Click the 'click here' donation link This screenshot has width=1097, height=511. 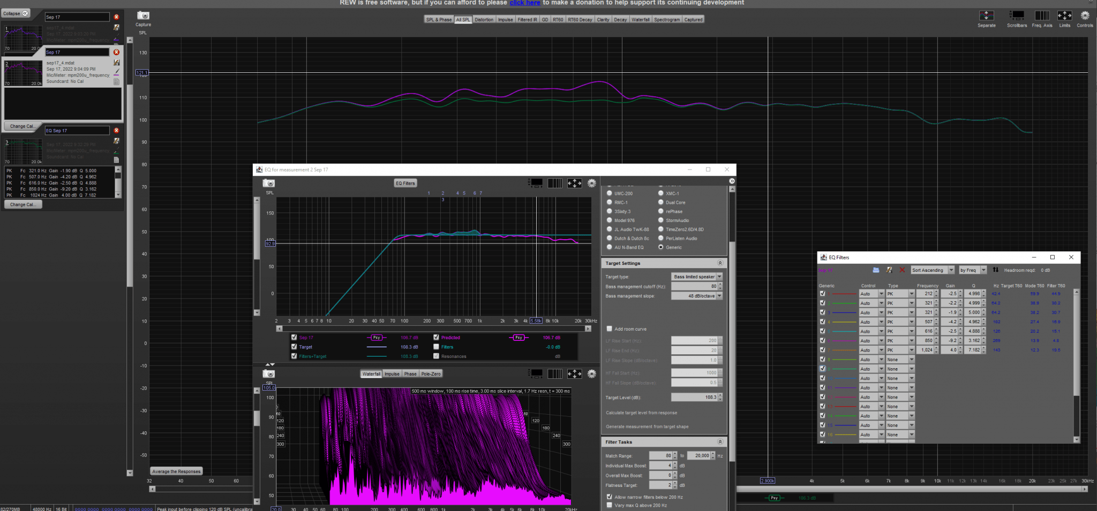click(524, 3)
